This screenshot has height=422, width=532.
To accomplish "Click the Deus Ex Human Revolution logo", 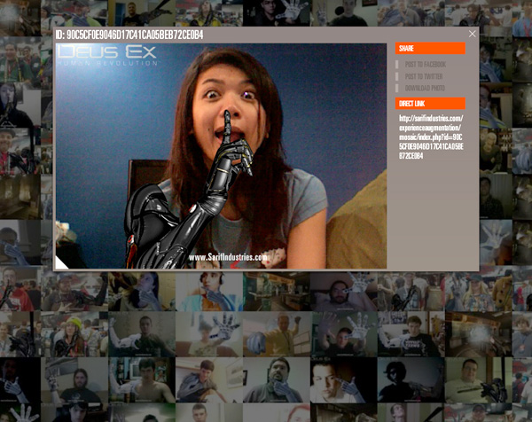I will tap(107, 55).
